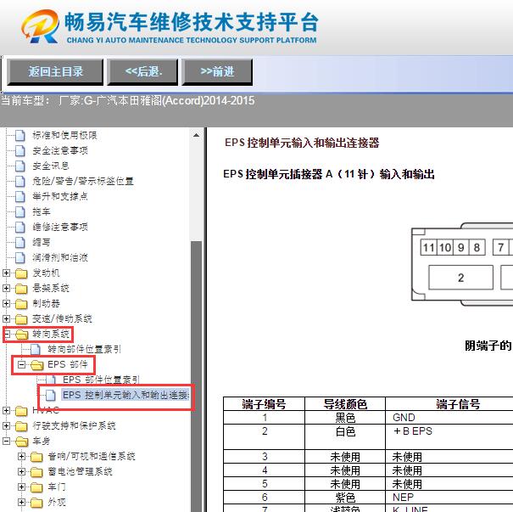Click the open 转向系统 folder icon
Viewport: 513px width, 512px height.
pyautogui.click(x=22, y=335)
